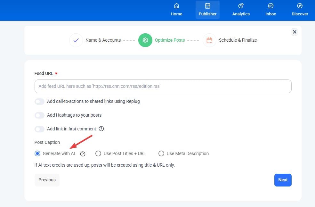
Task: Turn on Add Hashtags to your posts
Action: click(x=39, y=115)
